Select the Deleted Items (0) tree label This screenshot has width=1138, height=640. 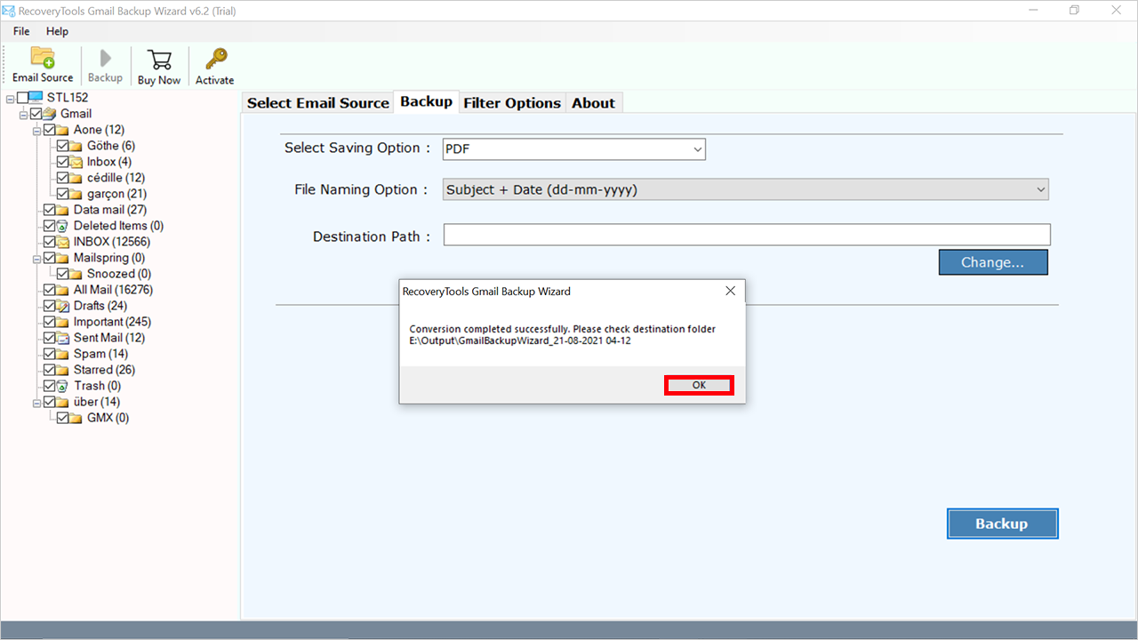click(118, 226)
